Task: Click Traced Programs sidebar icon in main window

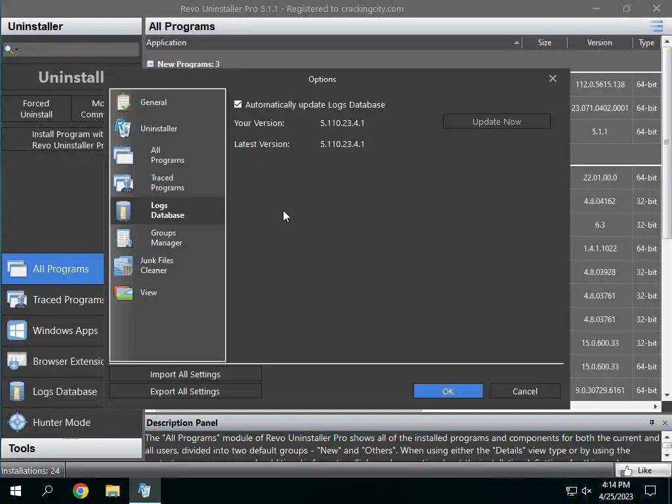Action: click(x=17, y=299)
